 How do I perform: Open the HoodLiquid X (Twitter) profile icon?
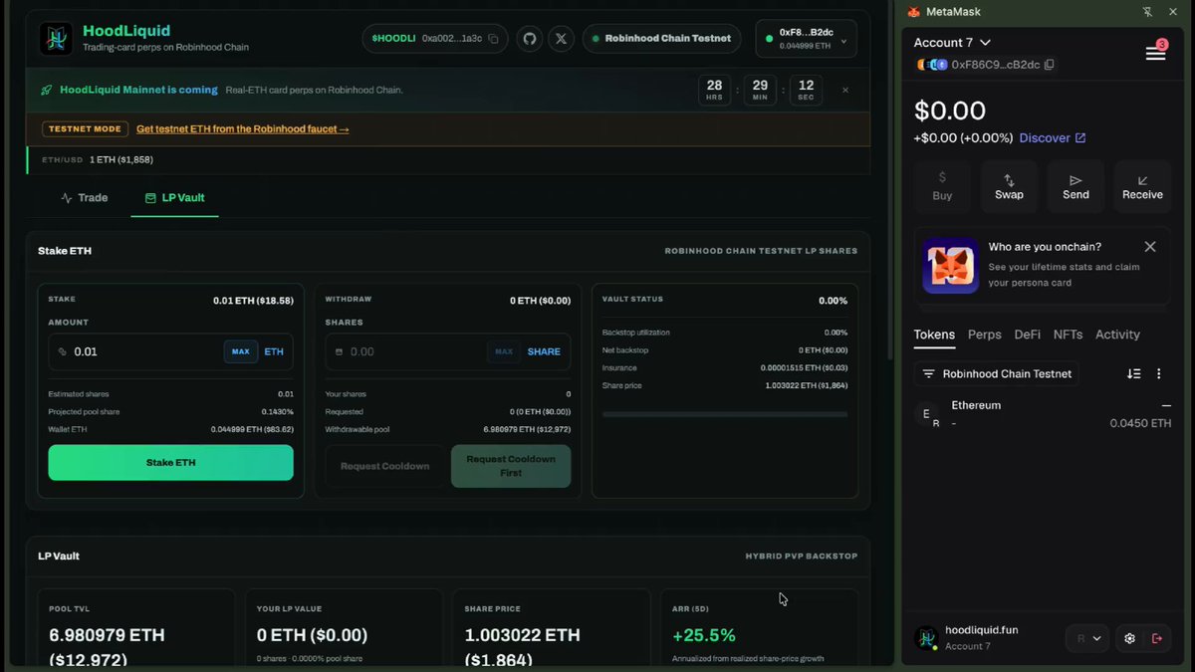[562, 39]
